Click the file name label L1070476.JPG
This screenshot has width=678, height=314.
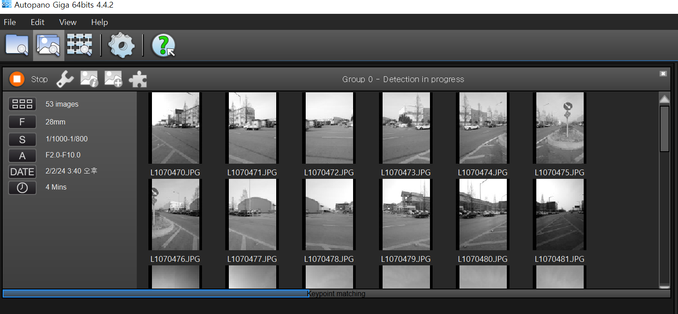click(175, 259)
